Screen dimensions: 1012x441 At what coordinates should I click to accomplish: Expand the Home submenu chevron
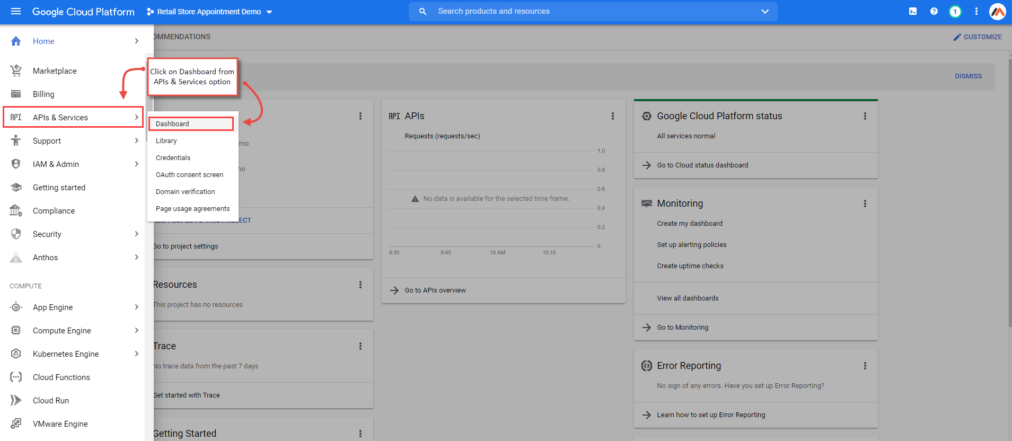(x=137, y=41)
